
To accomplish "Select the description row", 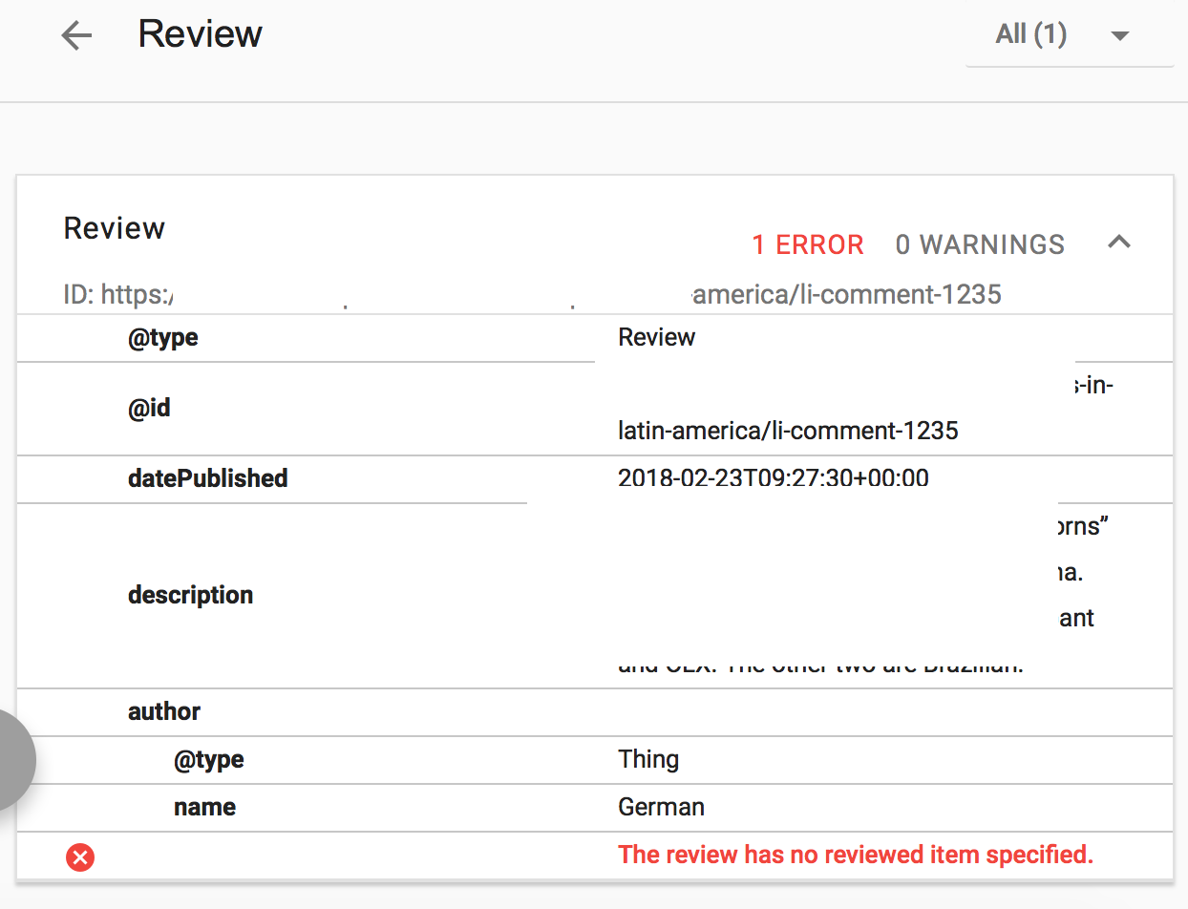I will (595, 595).
